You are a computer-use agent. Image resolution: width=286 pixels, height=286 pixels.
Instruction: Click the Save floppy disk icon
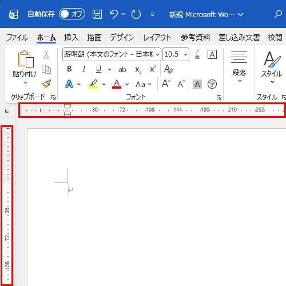[x=97, y=14]
